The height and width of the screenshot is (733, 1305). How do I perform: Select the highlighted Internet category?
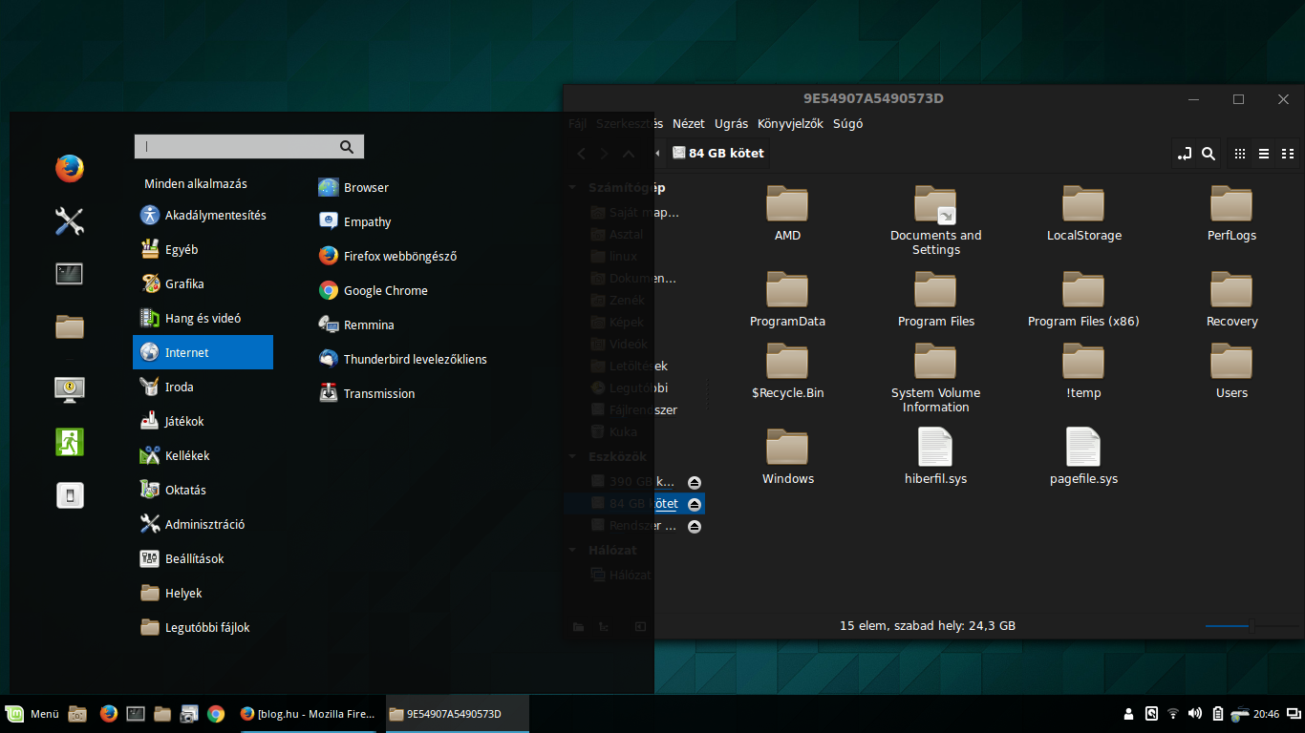[x=203, y=352]
